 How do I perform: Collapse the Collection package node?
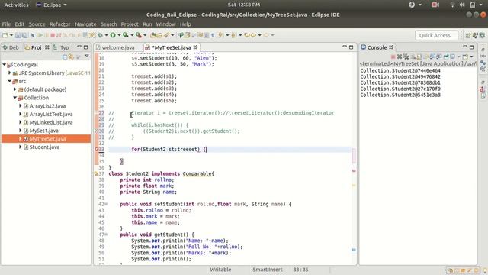[14, 98]
